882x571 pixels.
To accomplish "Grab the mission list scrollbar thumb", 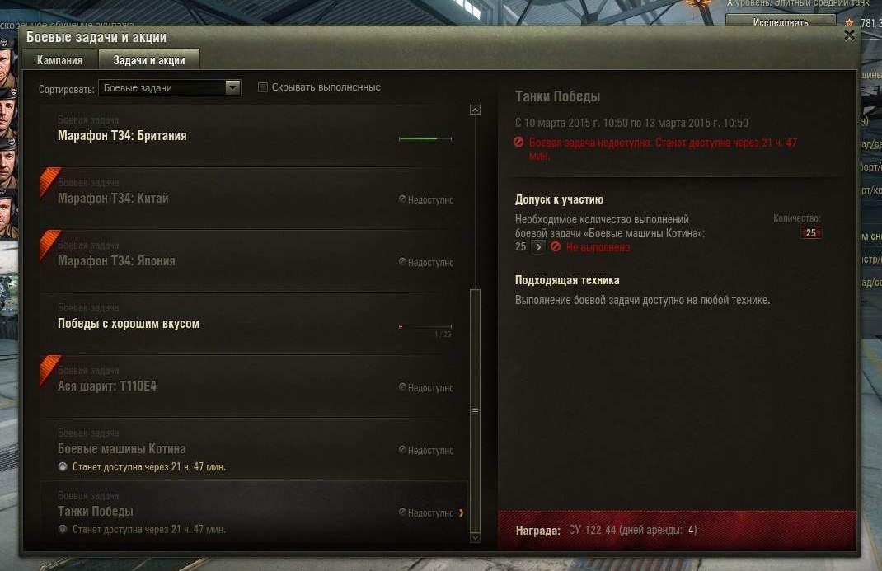I will [x=476, y=411].
